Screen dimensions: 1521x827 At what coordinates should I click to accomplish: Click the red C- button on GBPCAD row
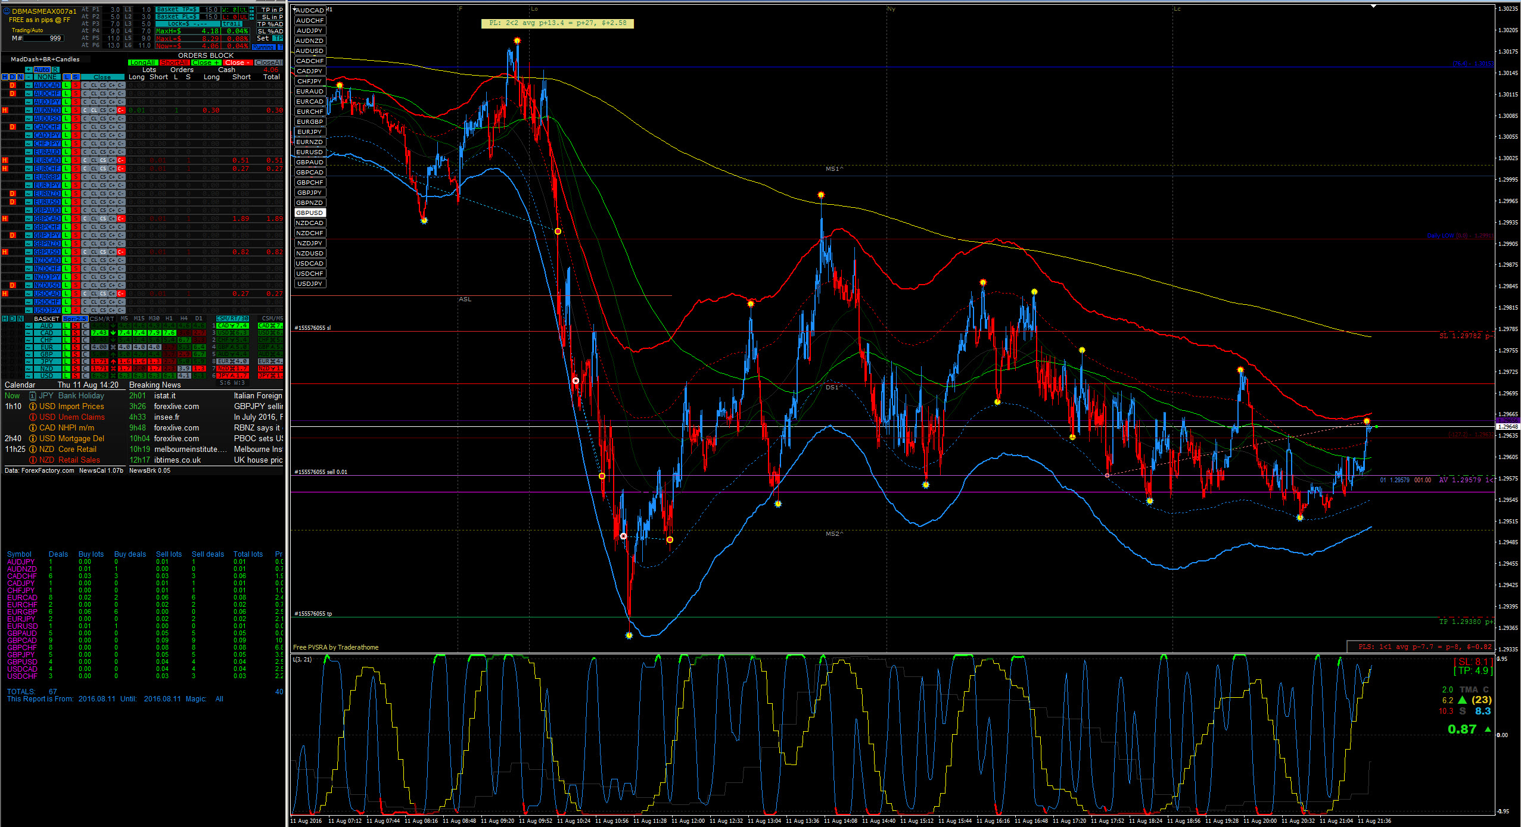121,219
